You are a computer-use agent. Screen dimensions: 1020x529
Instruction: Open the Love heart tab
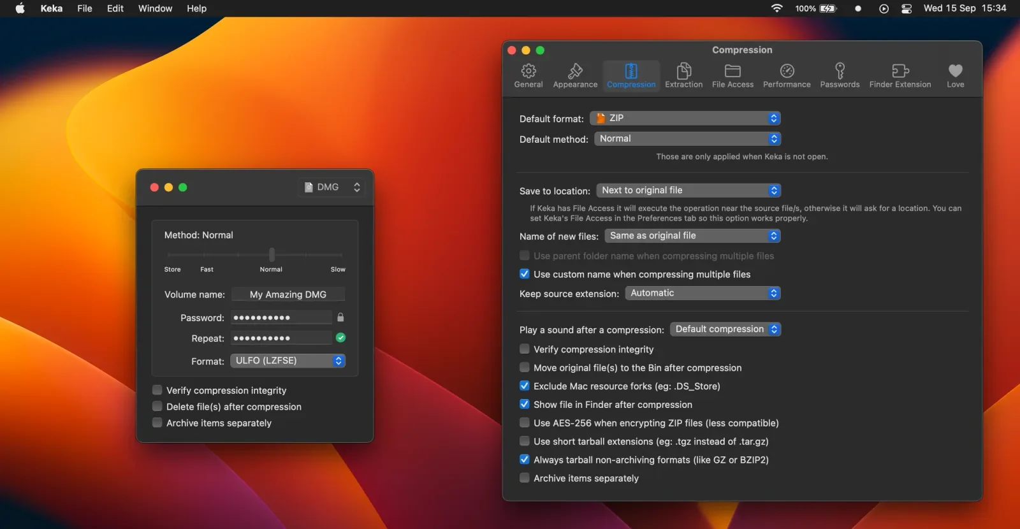pyautogui.click(x=955, y=75)
